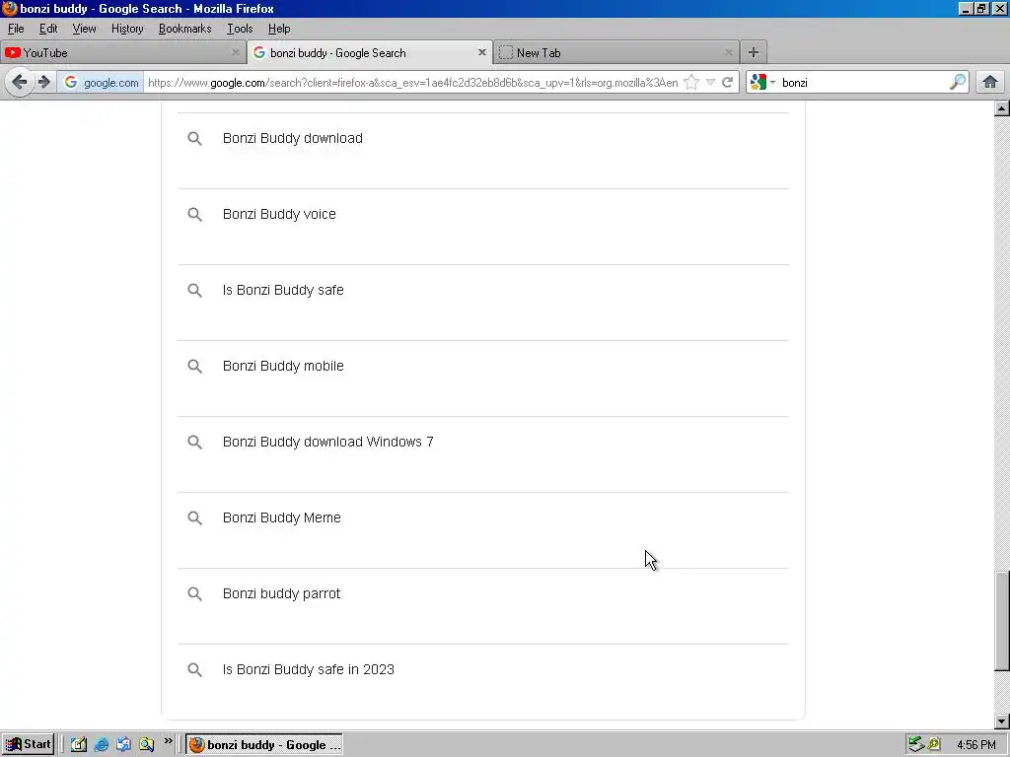Click the search magnifier quick launch icon

147,745
